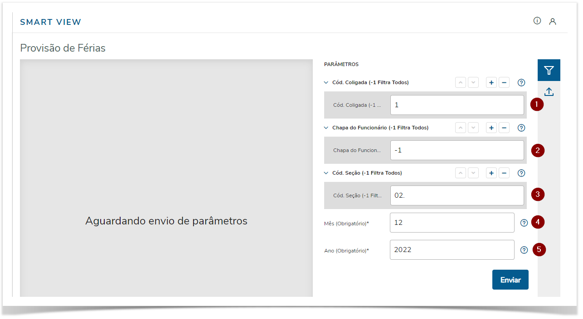Image resolution: width=583 pixels, height=319 pixels.
Task: Collapse the Chapa do Funcionário parameter group
Action: 326,128
